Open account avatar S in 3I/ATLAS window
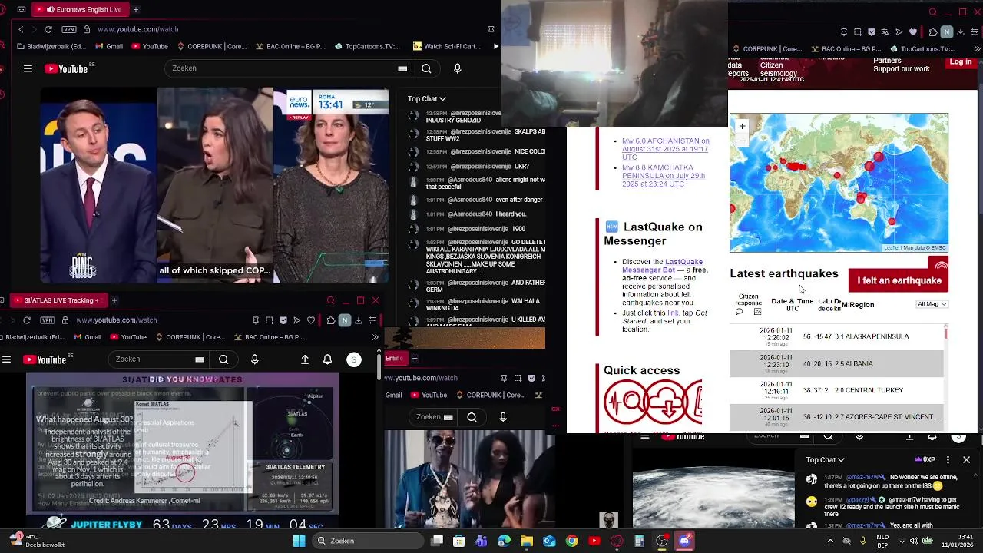Screen dimensions: 983x553 (x=354, y=359)
